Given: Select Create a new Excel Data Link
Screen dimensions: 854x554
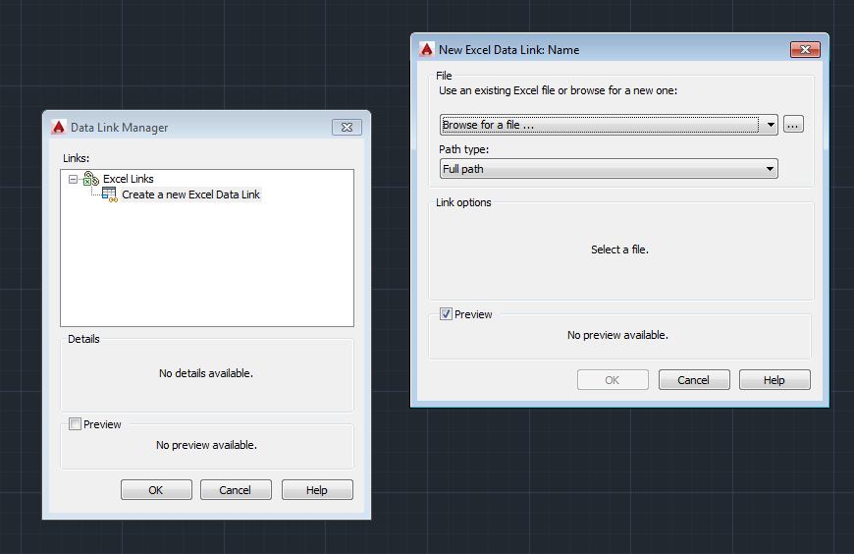Looking at the screenshot, I should coord(190,194).
